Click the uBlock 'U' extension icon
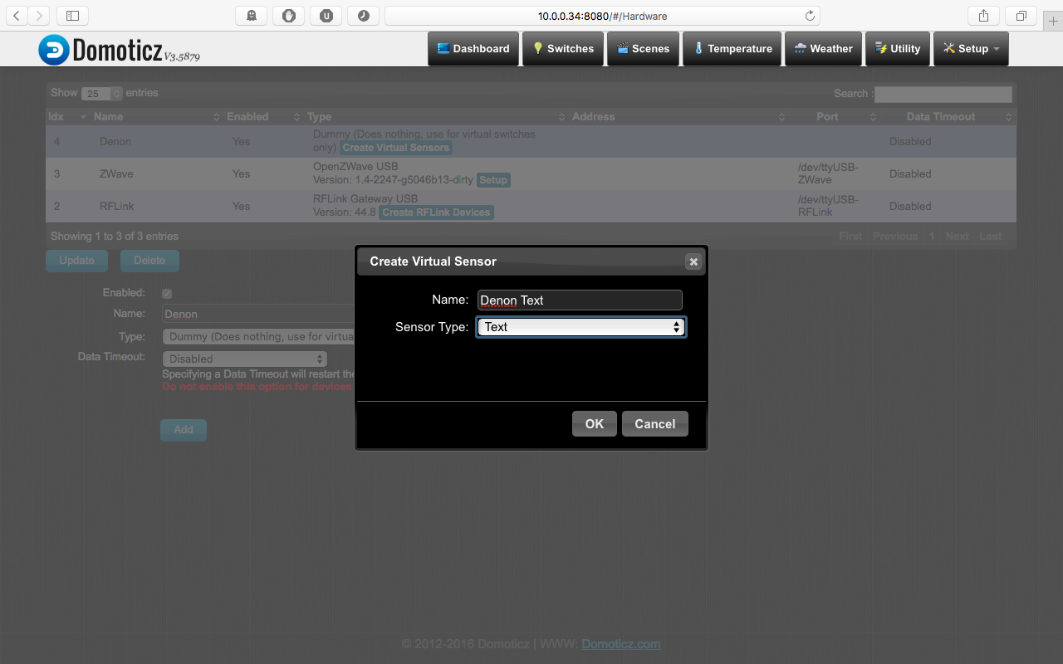The image size is (1063, 664). [326, 16]
